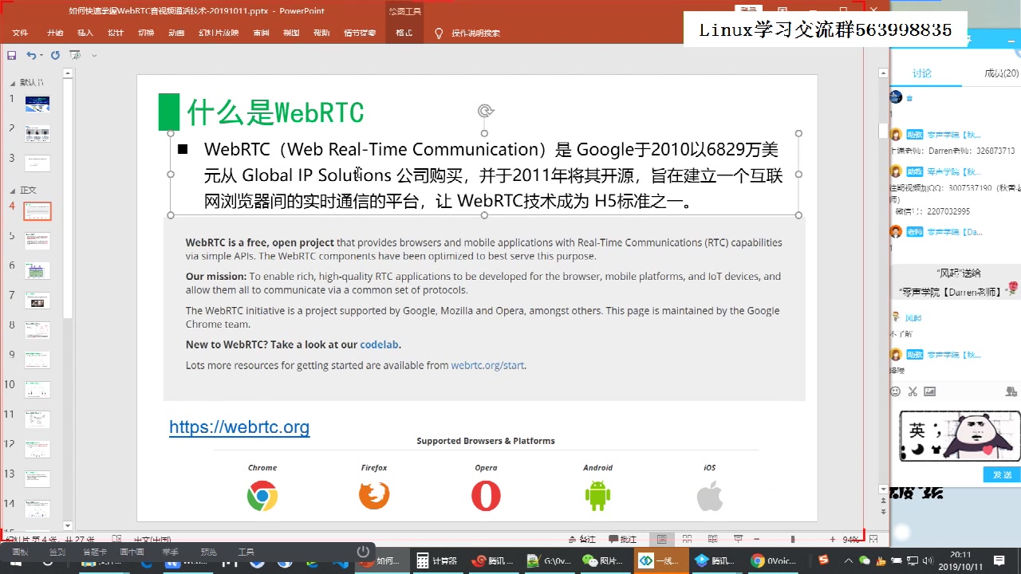Click the taskbar clock showing 20:11
The image size is (1021, 574).
tap(960, 561)
